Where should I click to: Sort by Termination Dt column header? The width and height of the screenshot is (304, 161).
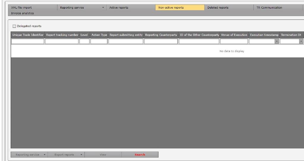292,35
